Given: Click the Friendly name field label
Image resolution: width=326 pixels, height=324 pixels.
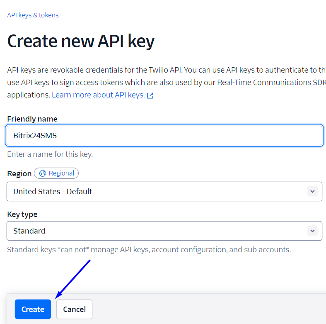Looking at the screenshot, I should pos(32,119).
